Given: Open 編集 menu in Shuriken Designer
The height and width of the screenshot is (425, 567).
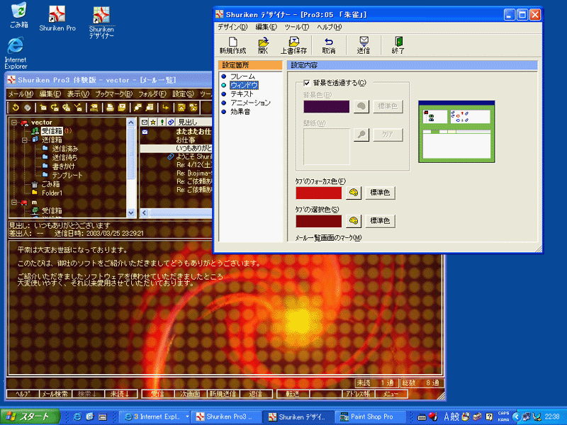Looking at the screenshot, I should point(266,27).
